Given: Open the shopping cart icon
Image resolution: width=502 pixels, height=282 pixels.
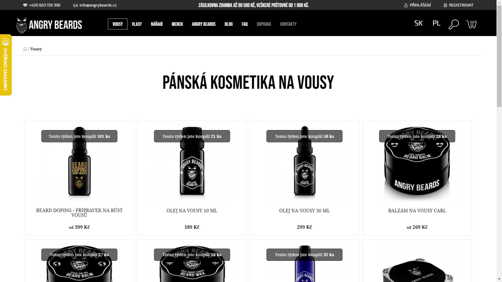Looking at the screenshot, I should pyautogui.click(x=471, y=24).
